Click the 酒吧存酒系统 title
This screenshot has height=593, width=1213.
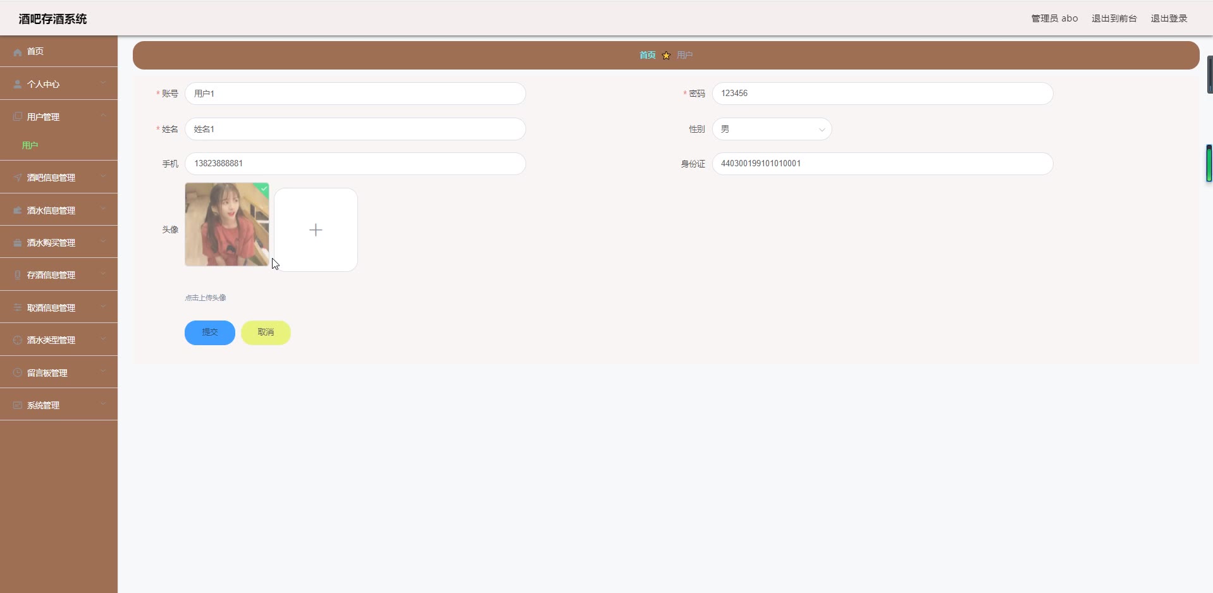pyautogui.click(x=52, y=19)
